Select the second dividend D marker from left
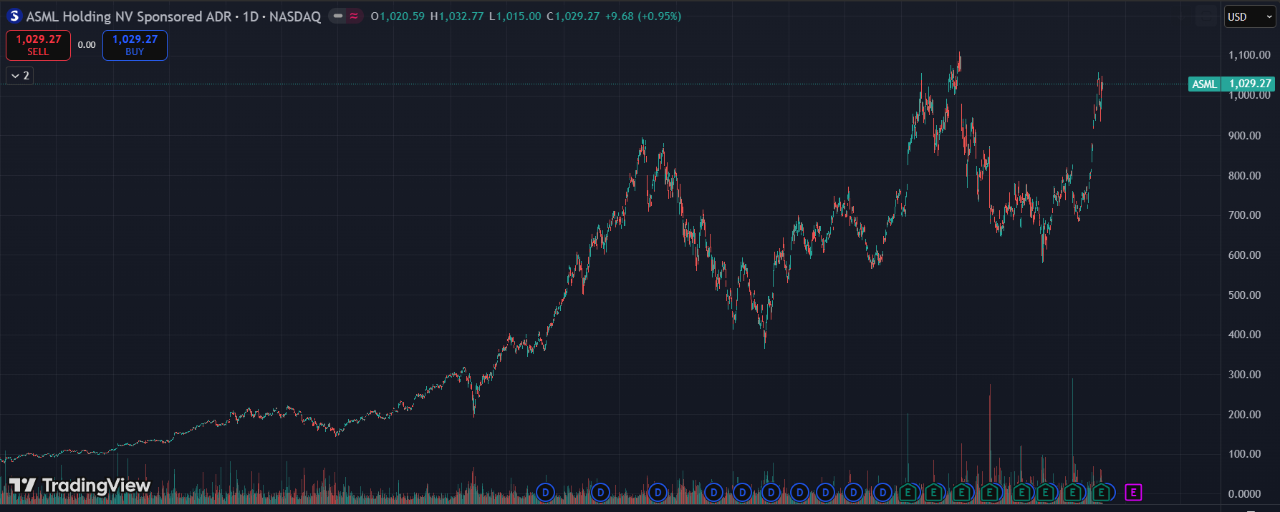The height and width of the screenshot is (512, 1280). pos(600,492)
